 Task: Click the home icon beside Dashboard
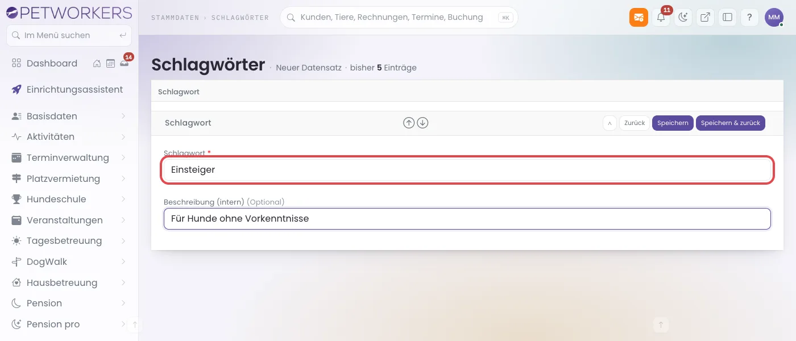point(97,64)
